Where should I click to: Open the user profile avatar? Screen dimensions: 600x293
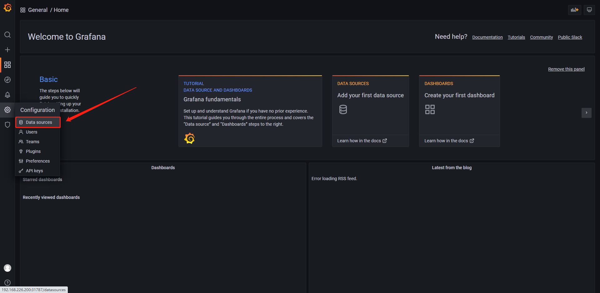pos(7,268)
